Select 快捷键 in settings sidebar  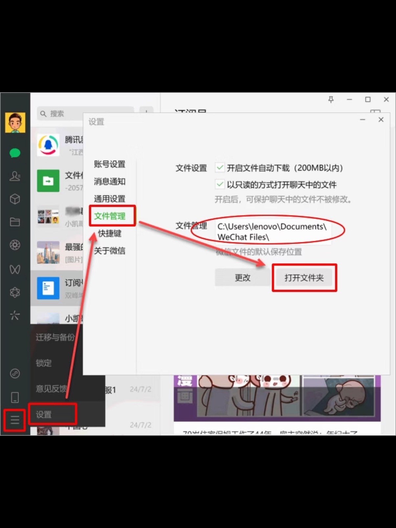point(110,233)
